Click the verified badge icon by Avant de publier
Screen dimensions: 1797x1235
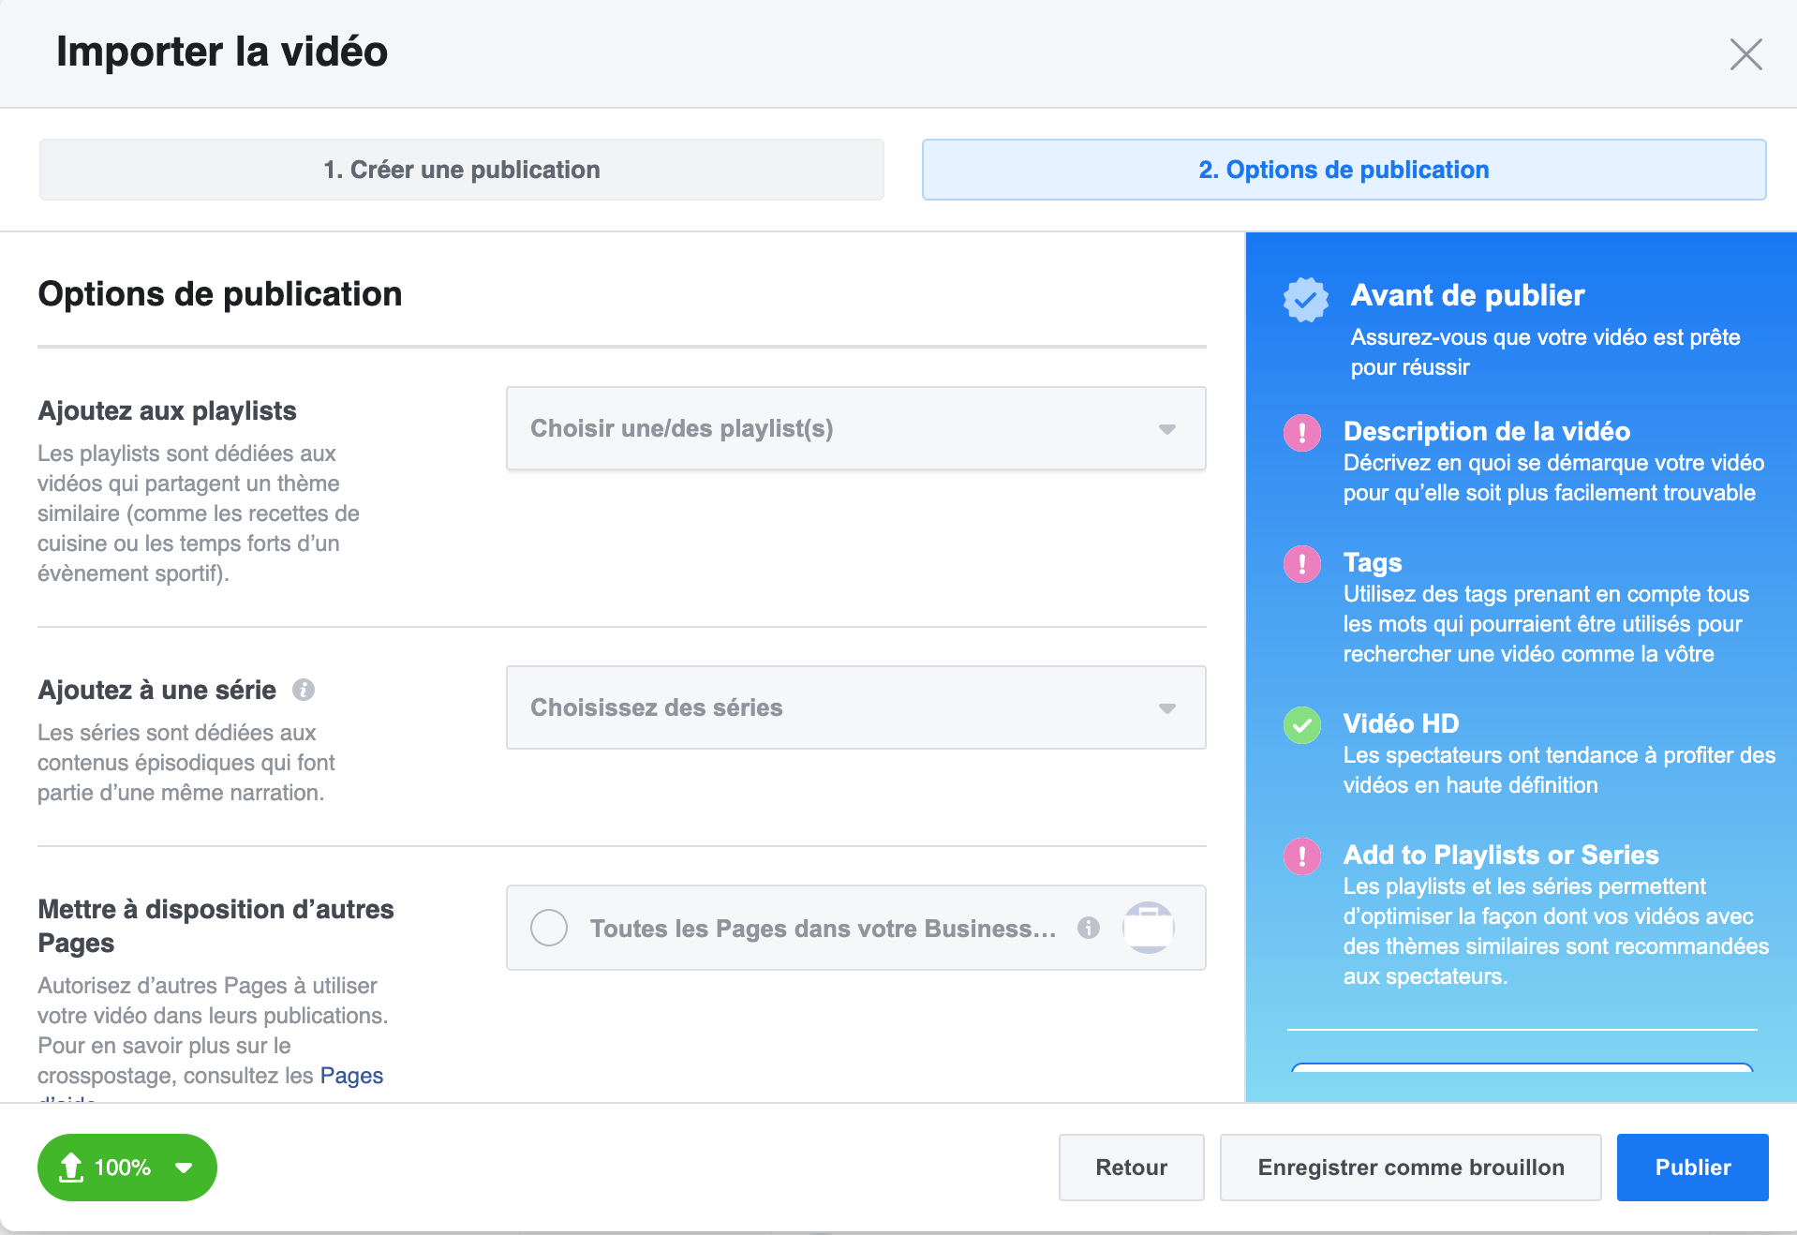tap(1305, 300)
